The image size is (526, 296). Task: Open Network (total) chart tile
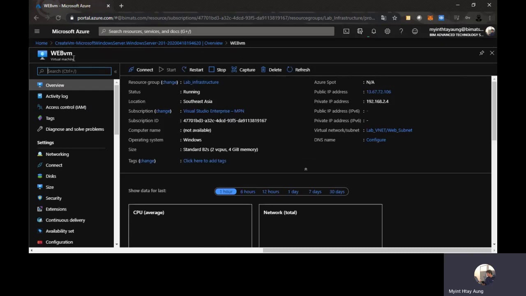coord(321,226)
